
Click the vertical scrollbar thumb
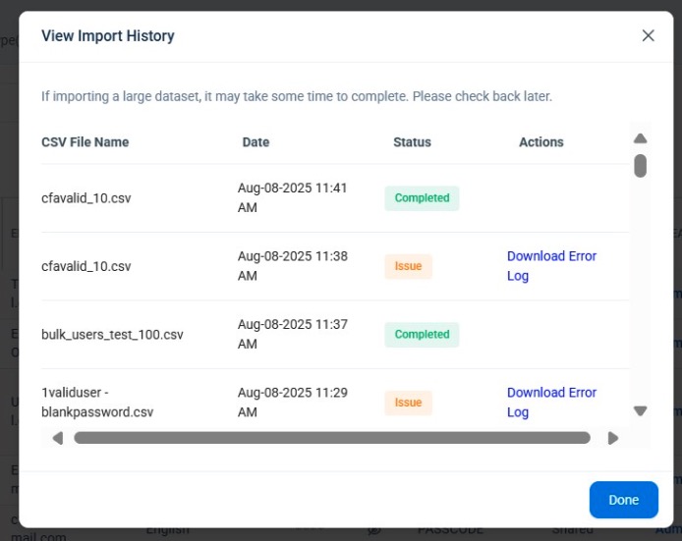point(641,165)
